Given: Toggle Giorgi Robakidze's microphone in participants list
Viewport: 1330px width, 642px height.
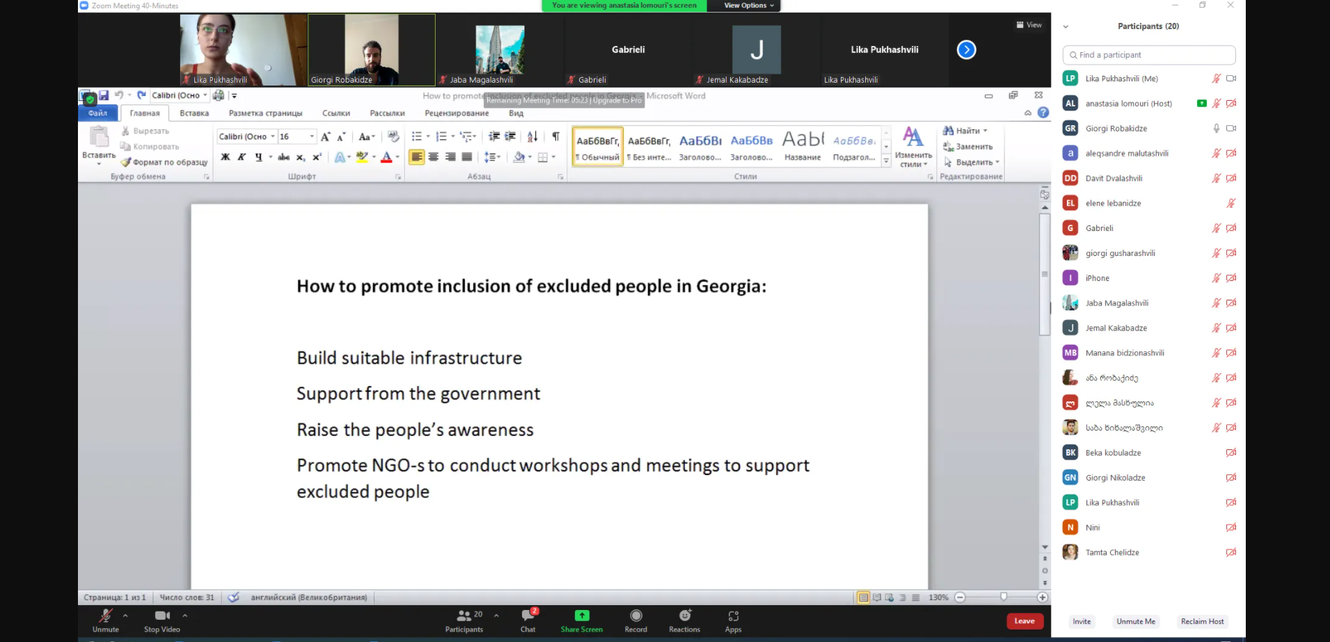Looking at the screenshot, I should click(x=1216, y=129).
